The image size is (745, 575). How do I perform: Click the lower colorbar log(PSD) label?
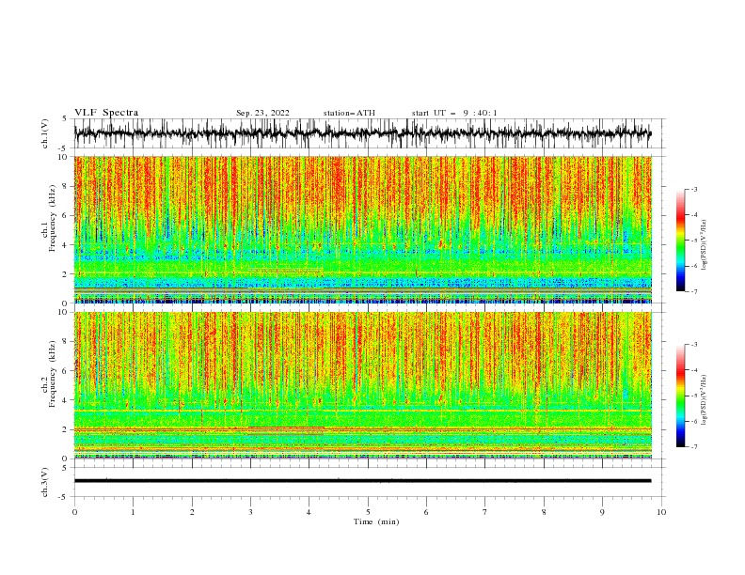tap(705, 400)
